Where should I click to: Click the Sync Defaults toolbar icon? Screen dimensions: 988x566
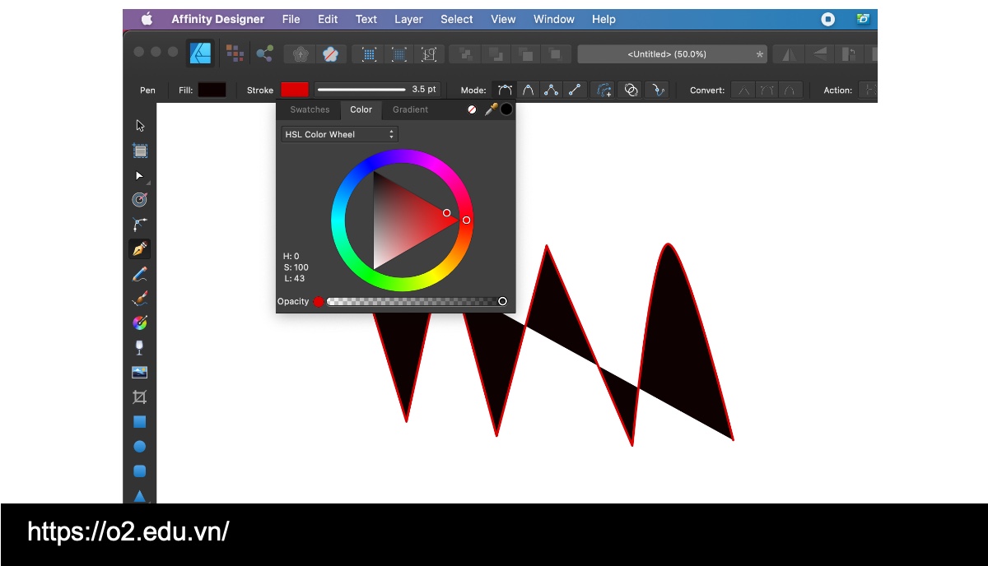pos(301,54)
